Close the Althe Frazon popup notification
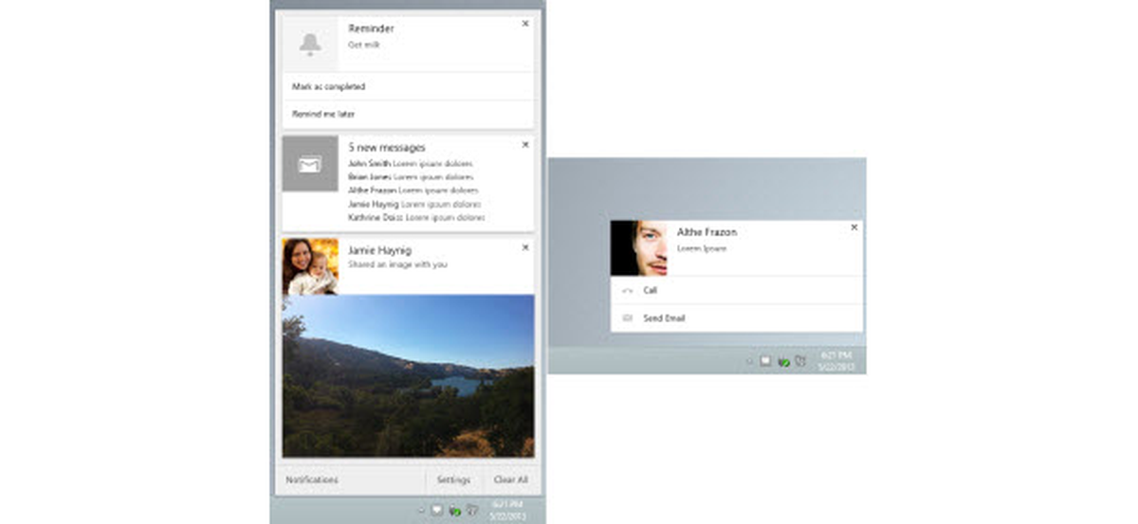The height and width of the screenshot is (524, 1138). pyautogui.click(x=854, y=227)
